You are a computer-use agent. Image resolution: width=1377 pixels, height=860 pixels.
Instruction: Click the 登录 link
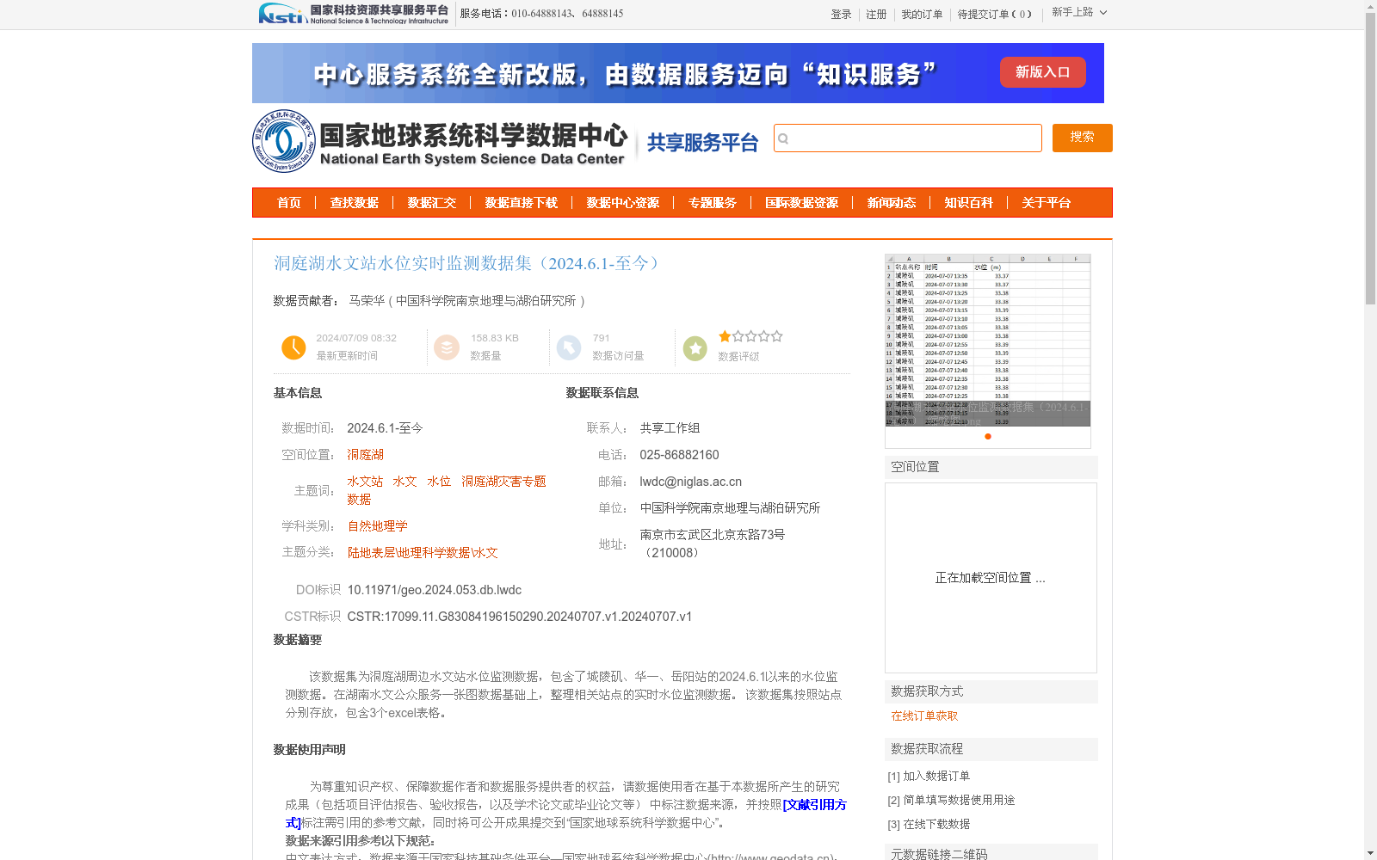click(x=841, y=15)
